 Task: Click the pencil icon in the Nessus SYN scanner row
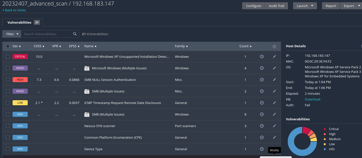(x=274, y=126)
